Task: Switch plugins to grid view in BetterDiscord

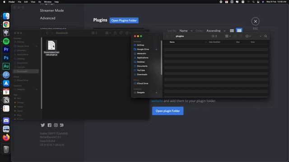Action: click(x=239, y=31)
